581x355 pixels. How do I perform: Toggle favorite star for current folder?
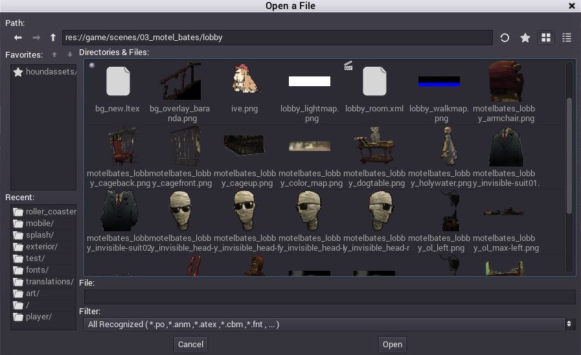tap(525, 38)
